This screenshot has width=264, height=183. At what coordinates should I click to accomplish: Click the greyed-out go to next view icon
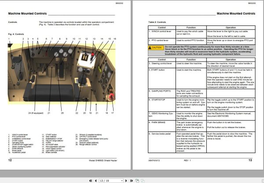click(143, 181)
